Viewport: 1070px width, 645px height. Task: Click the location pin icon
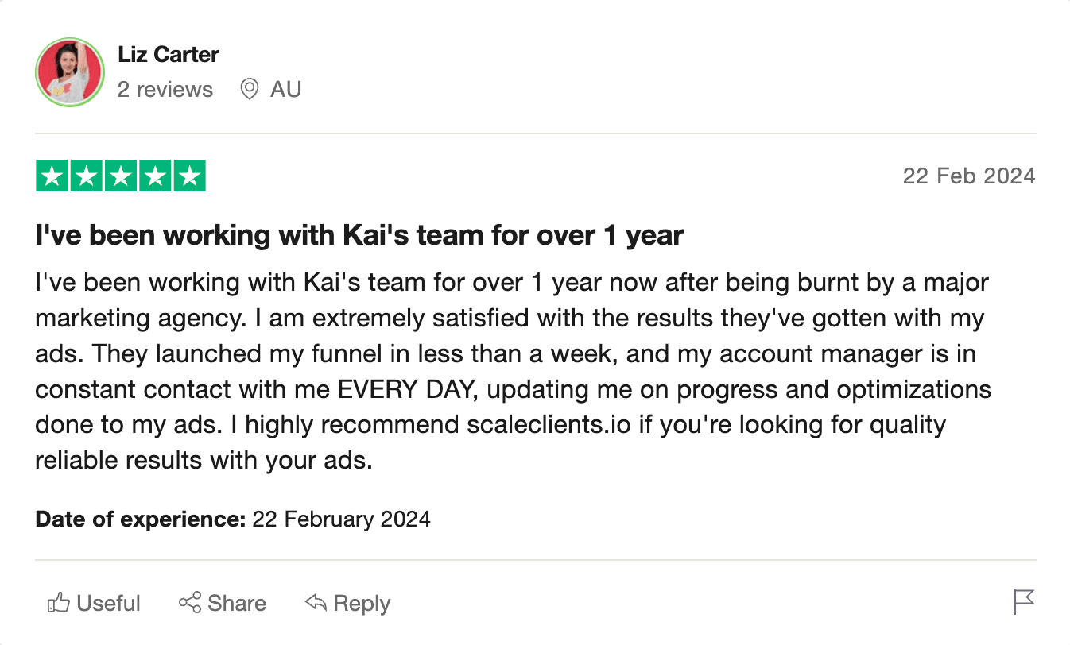[250, 89]
